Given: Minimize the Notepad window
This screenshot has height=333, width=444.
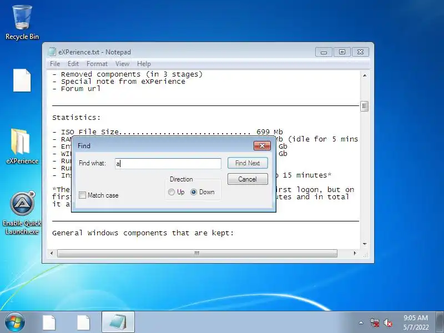Looking at the screenshot, I should click(x=324, y=52).
